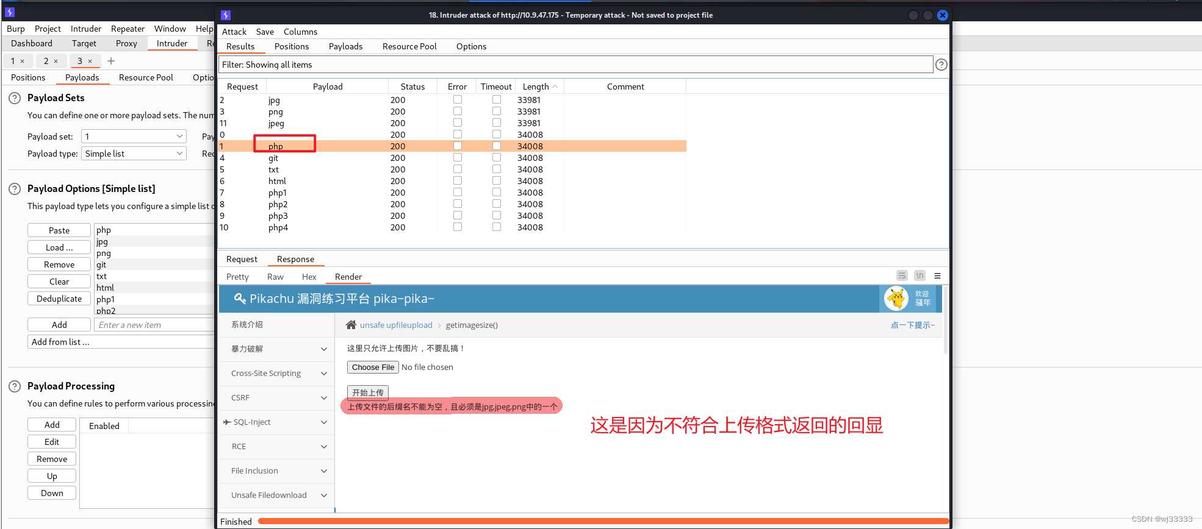1202x529 pixels.
Task: Open the Columns menu
Action: click(300, 32)
